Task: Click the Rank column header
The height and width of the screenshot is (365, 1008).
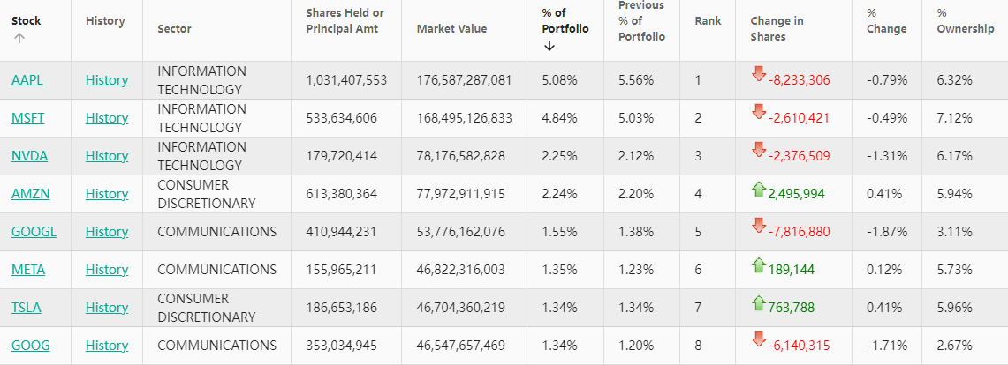Action: pos(707,20)
